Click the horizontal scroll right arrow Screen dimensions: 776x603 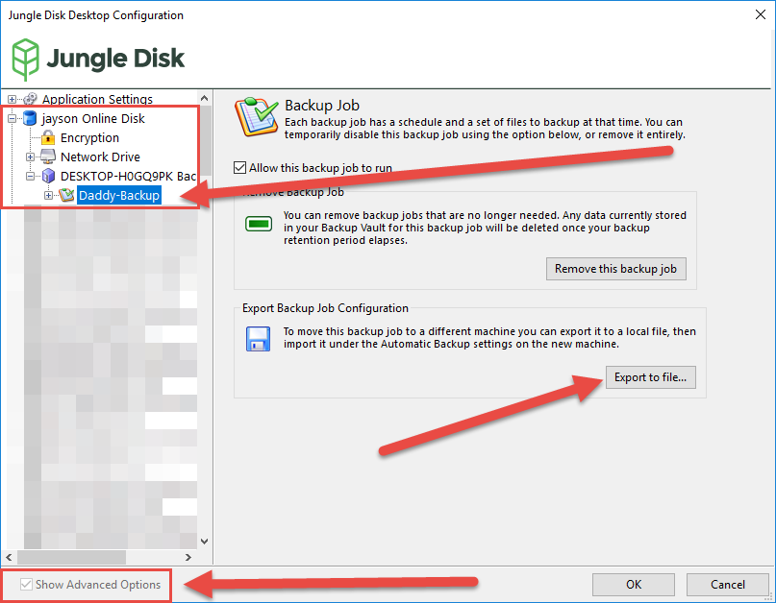pos(188,557)
